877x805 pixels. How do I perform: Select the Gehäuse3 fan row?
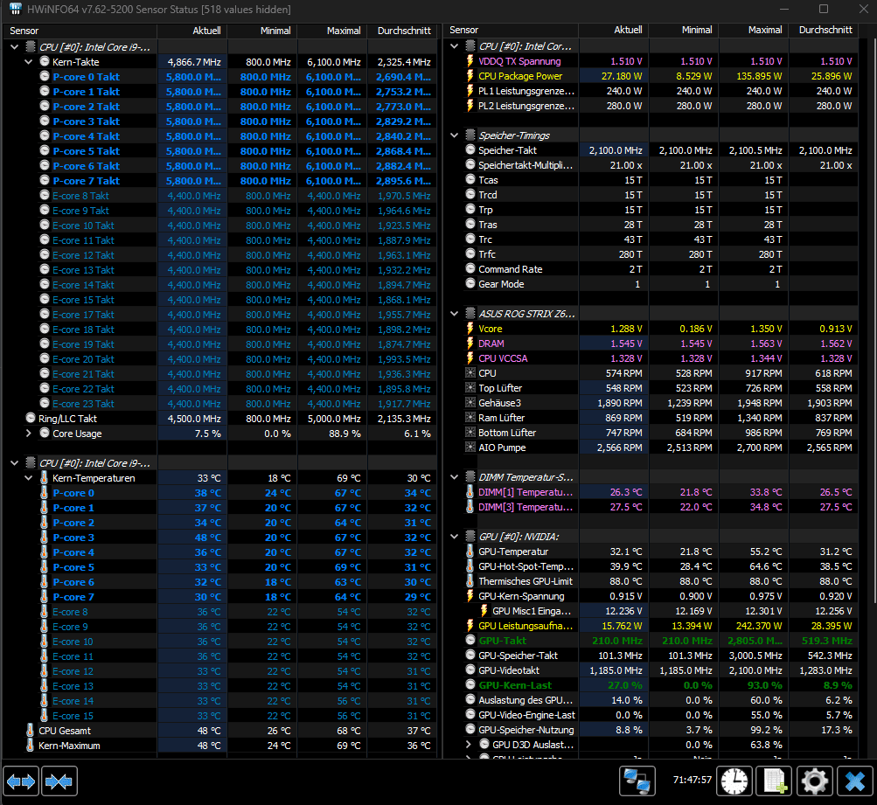coord(651,403)
